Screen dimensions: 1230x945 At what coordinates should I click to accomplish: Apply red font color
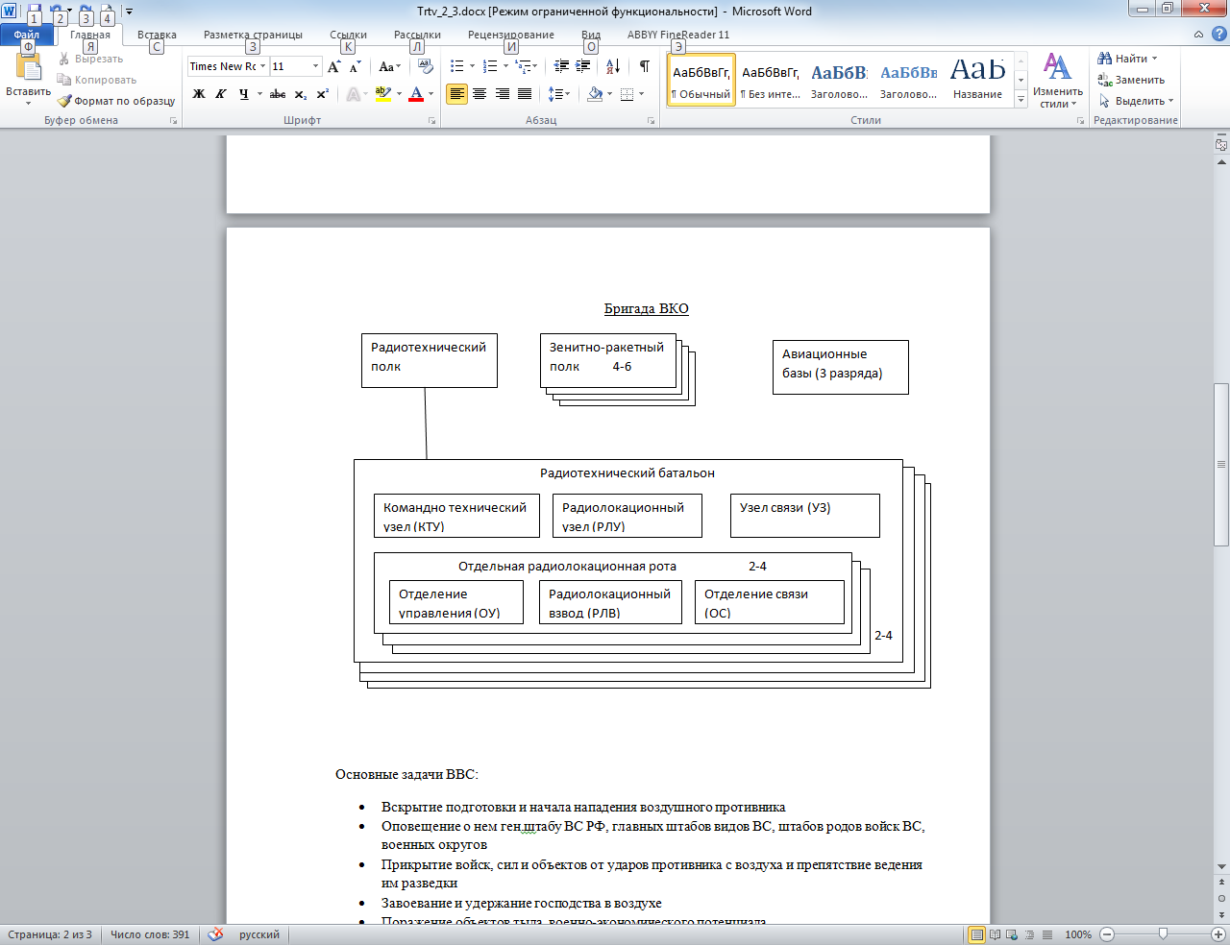pyautogui.click(x=416, y=94)
